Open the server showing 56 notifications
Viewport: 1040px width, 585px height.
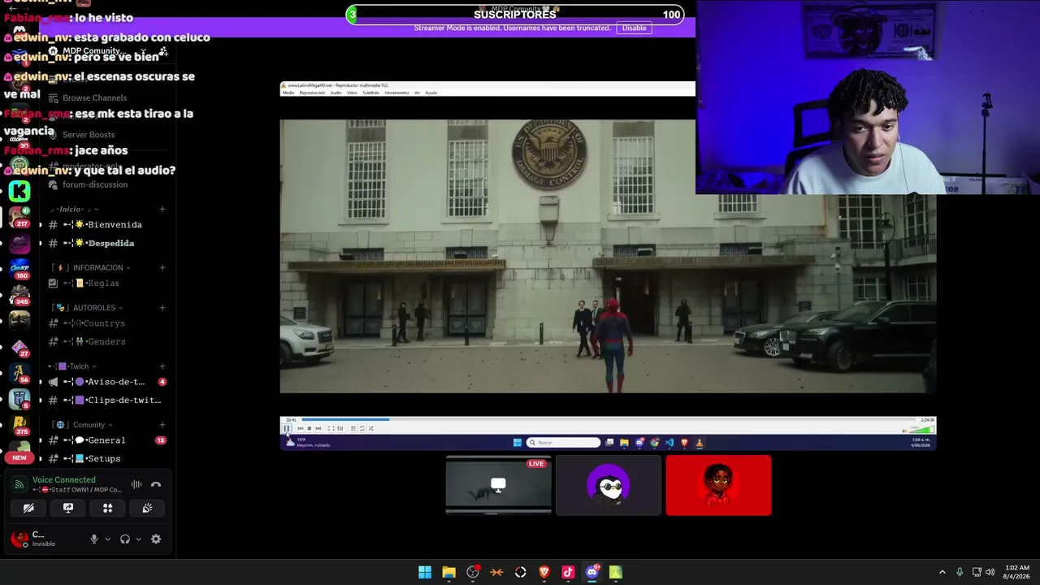pyautogui.click(x=19, y=373)
